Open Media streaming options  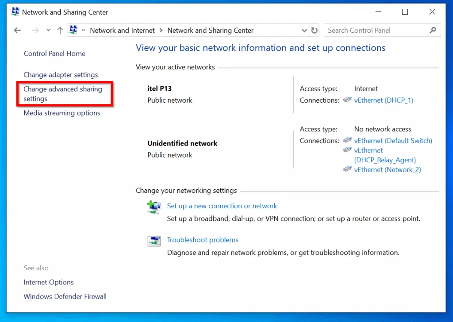(x=61, y=113)
